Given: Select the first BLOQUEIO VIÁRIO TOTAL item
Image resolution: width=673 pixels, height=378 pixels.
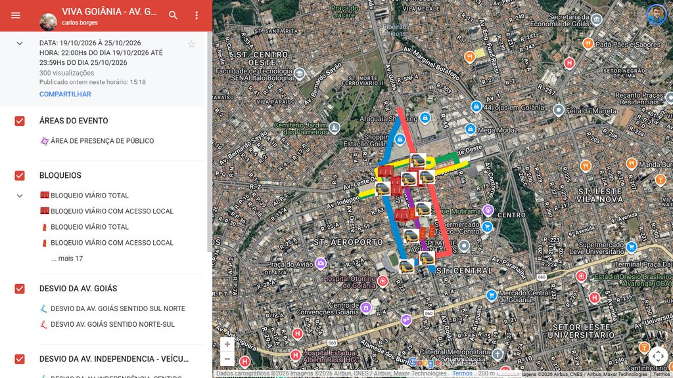Looking at the screenshot, I should point(89,196).
